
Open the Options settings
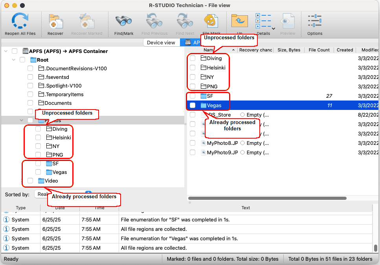pyautogui.click(x=315, y=21)
